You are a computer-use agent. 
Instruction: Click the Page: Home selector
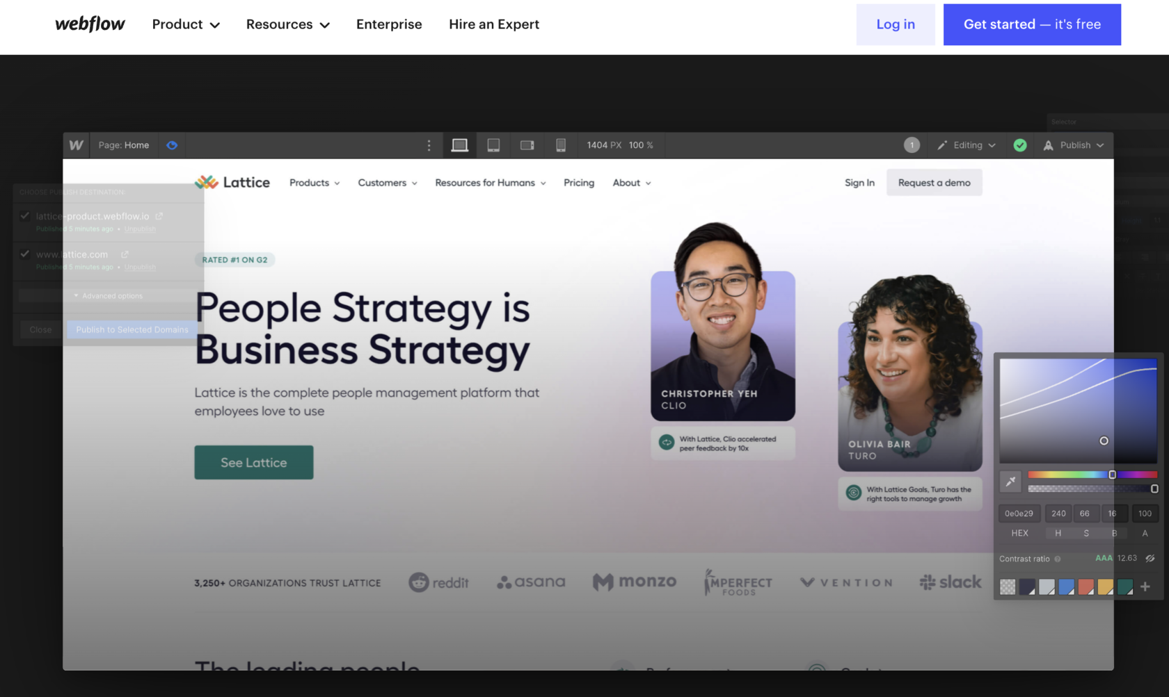point(124,145)
